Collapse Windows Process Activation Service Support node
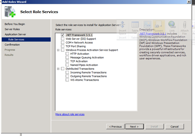This screenshot has width=195, height=136. 58,50
